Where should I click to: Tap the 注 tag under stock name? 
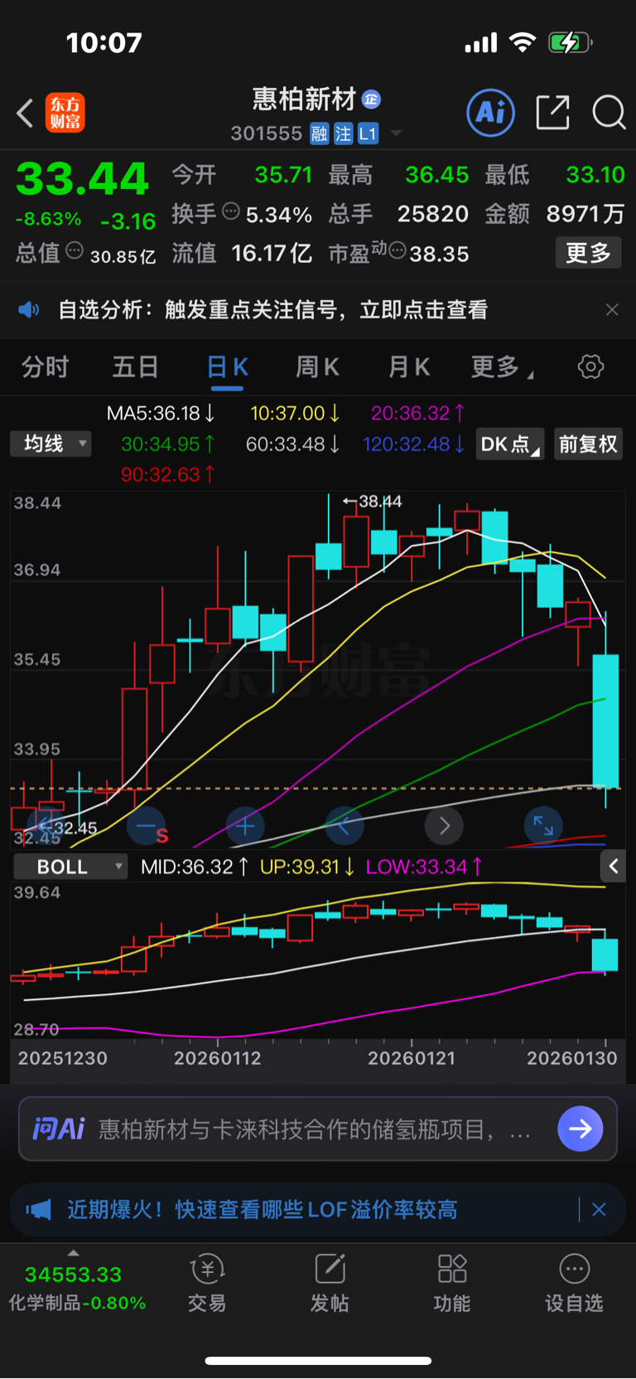pos(344,134)
